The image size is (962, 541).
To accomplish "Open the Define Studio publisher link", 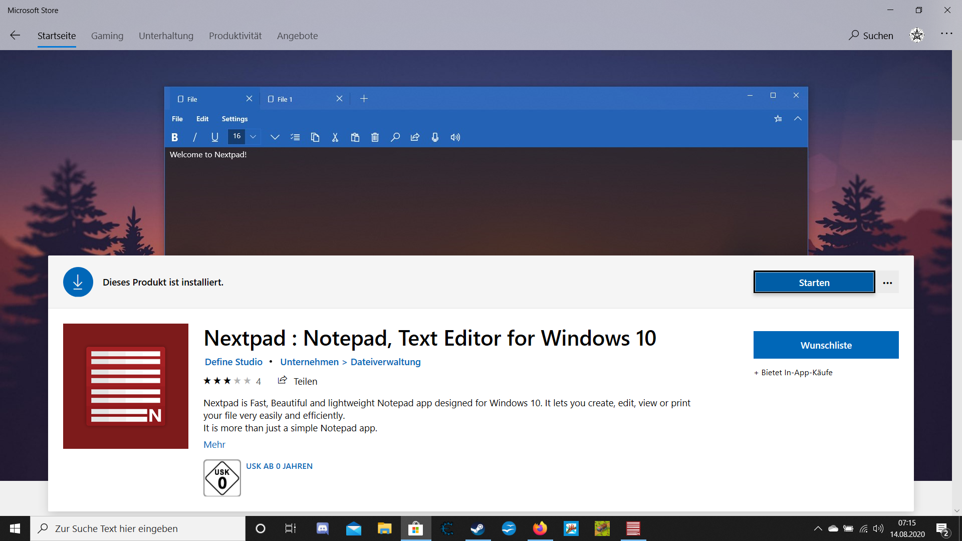I will coord(233,362).
